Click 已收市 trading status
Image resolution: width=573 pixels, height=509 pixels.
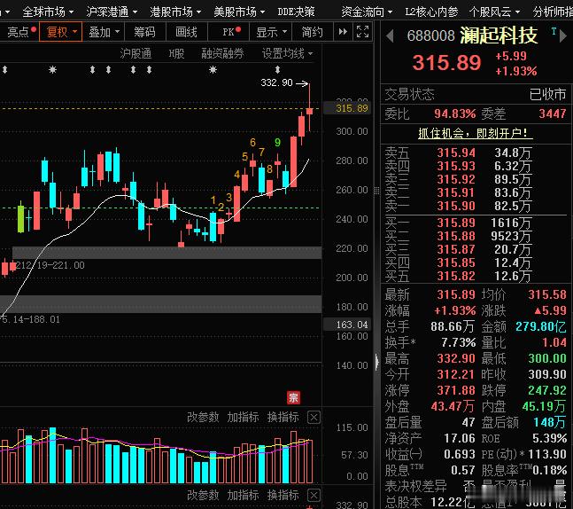[548, 94]
